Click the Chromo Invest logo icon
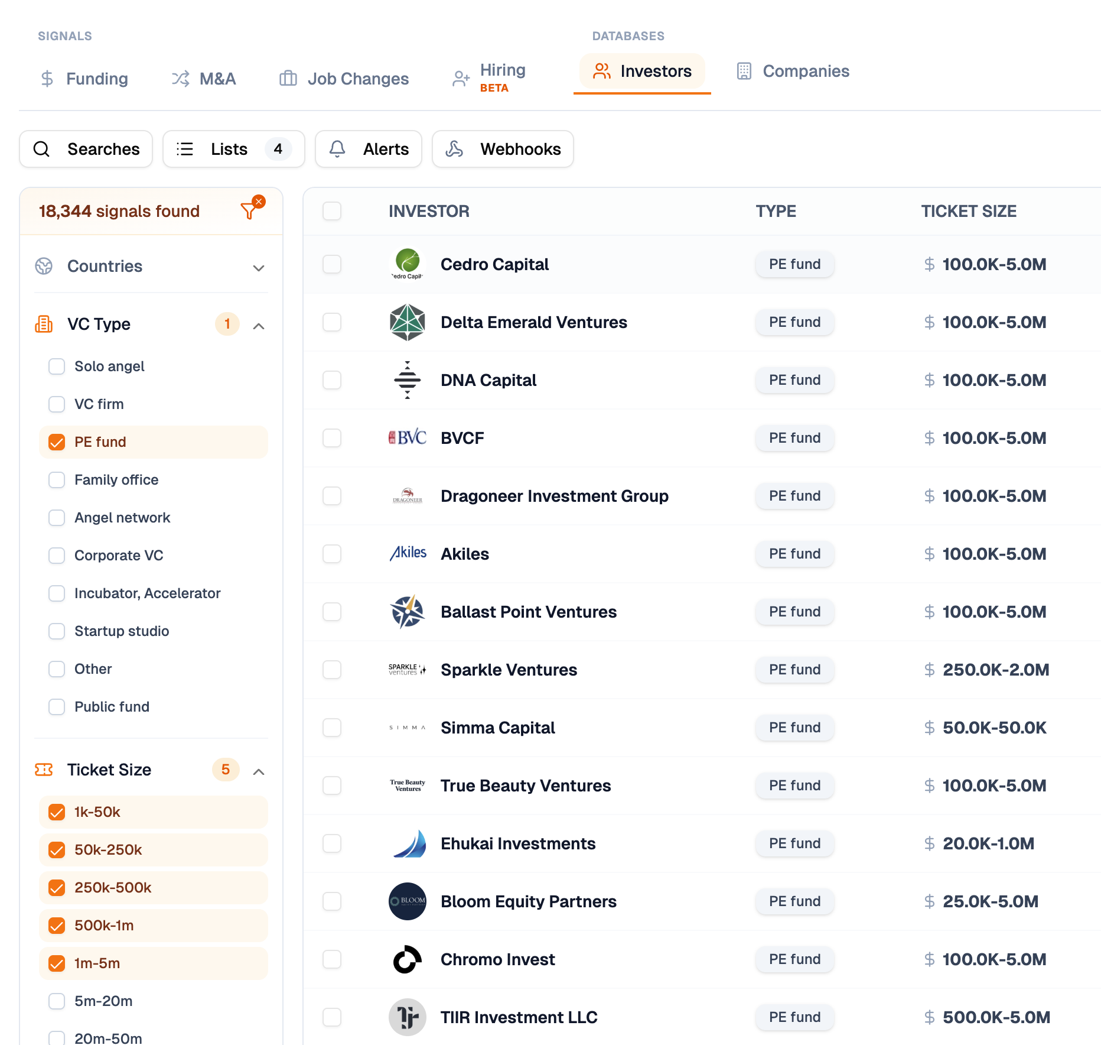This screenshot has width=1101, height=1045. [408, 959]
